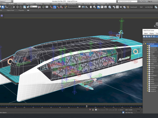Select the Roof object in the list
Viewport: 158px width, 118px height.
[x=152, y=73]
